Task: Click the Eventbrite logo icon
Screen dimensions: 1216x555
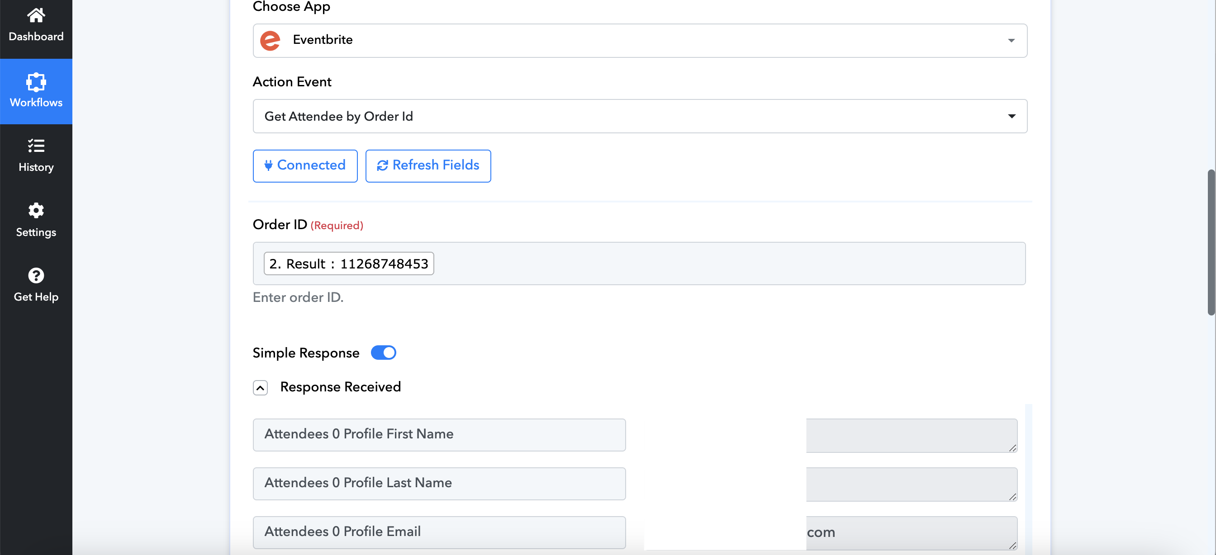Action: point(271,41)
